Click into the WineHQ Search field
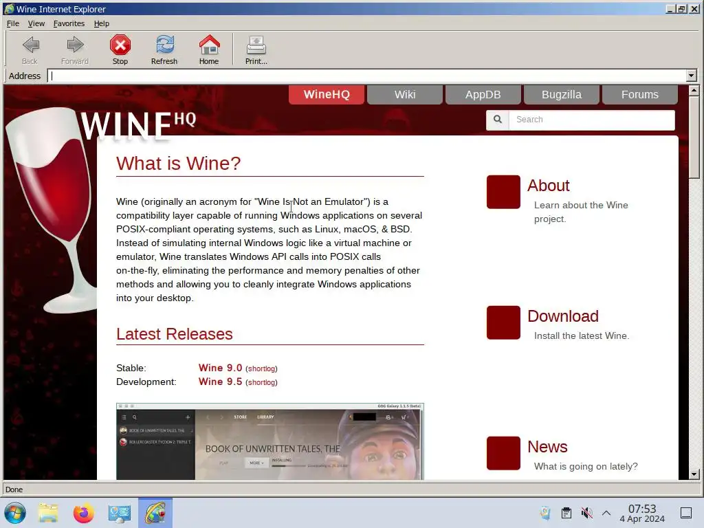This screenshot has width=704, height=528. pos(592,120)
